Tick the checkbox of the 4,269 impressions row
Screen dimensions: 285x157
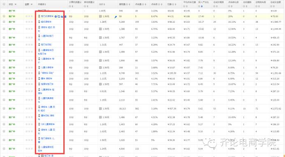(x=4, y=22)
